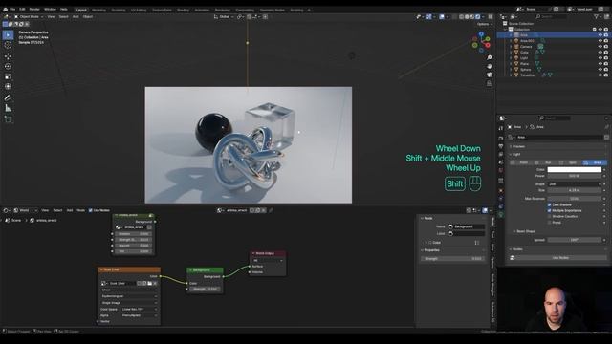The height and width of the screenshot is (344, 612).
Task: Select the Scale tool
Action: point(9,76)
